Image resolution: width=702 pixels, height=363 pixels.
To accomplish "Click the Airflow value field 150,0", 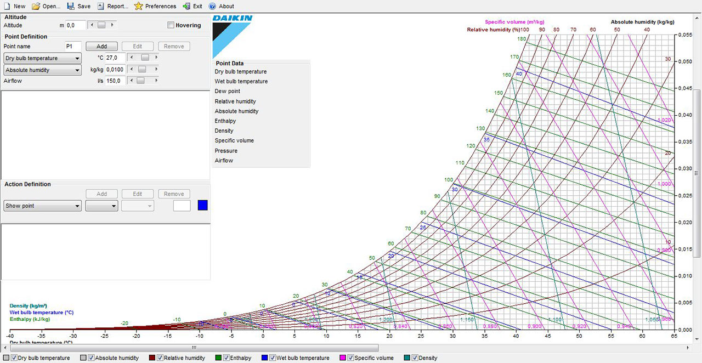I will [115, 81].
